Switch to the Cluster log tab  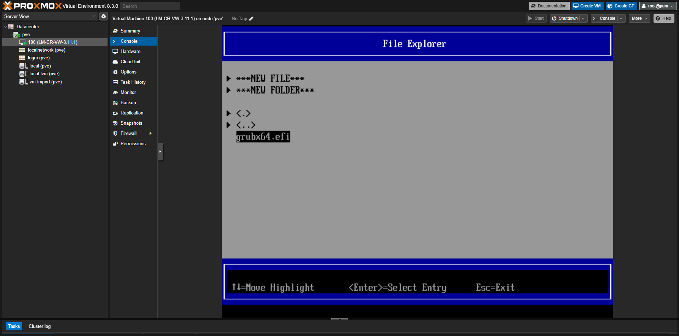click(x=39, y=326)
